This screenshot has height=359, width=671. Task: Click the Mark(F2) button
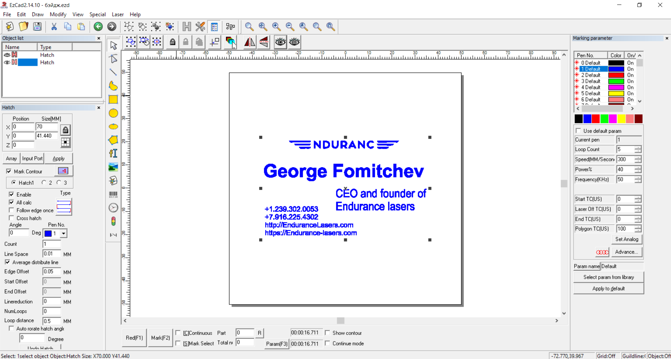coord(160,338)
